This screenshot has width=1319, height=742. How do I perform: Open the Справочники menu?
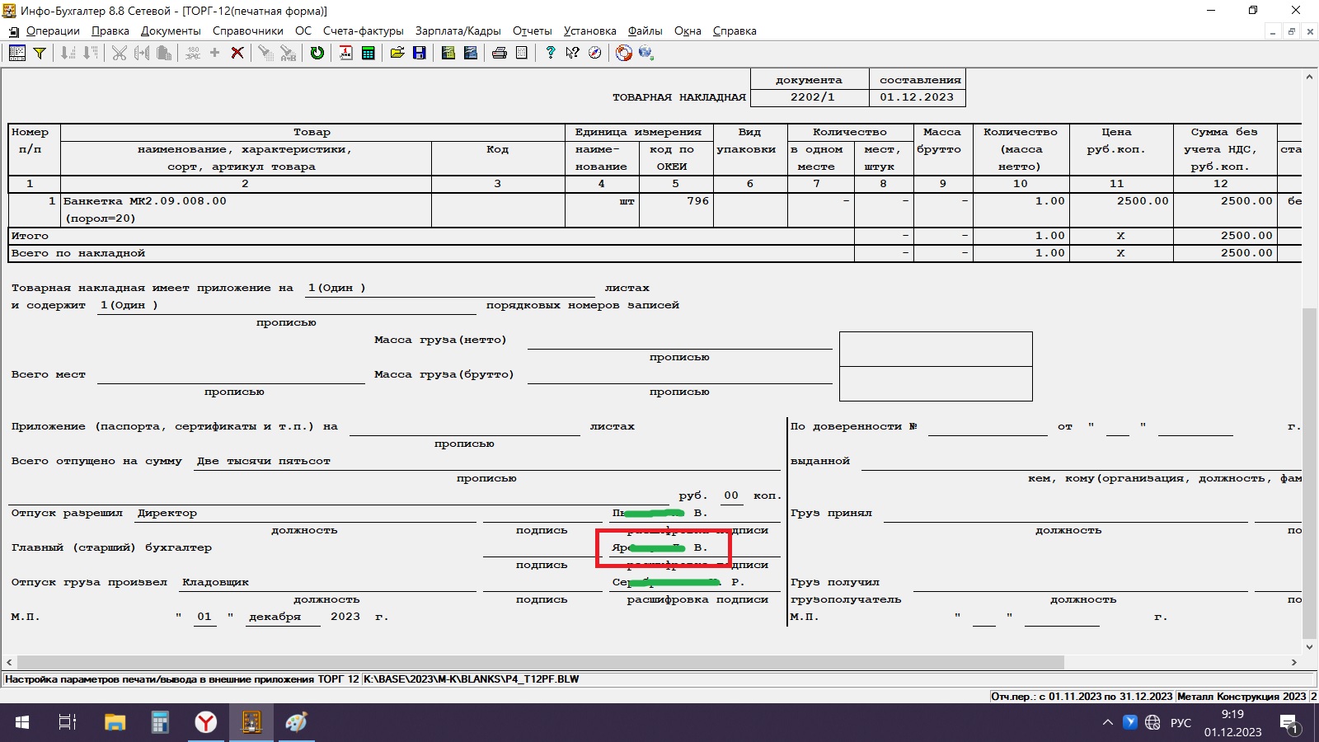click(248, 31)
